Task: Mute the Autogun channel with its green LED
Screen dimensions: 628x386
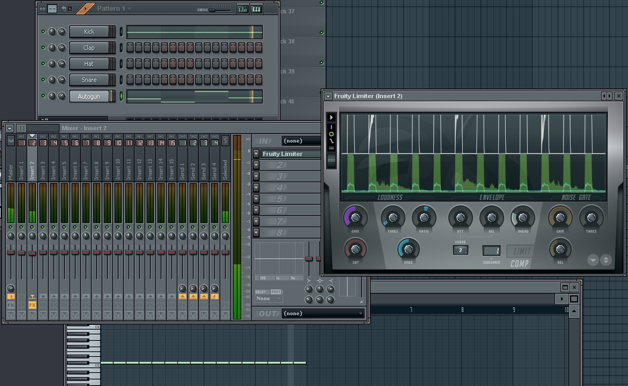Action: pos(43,96)
